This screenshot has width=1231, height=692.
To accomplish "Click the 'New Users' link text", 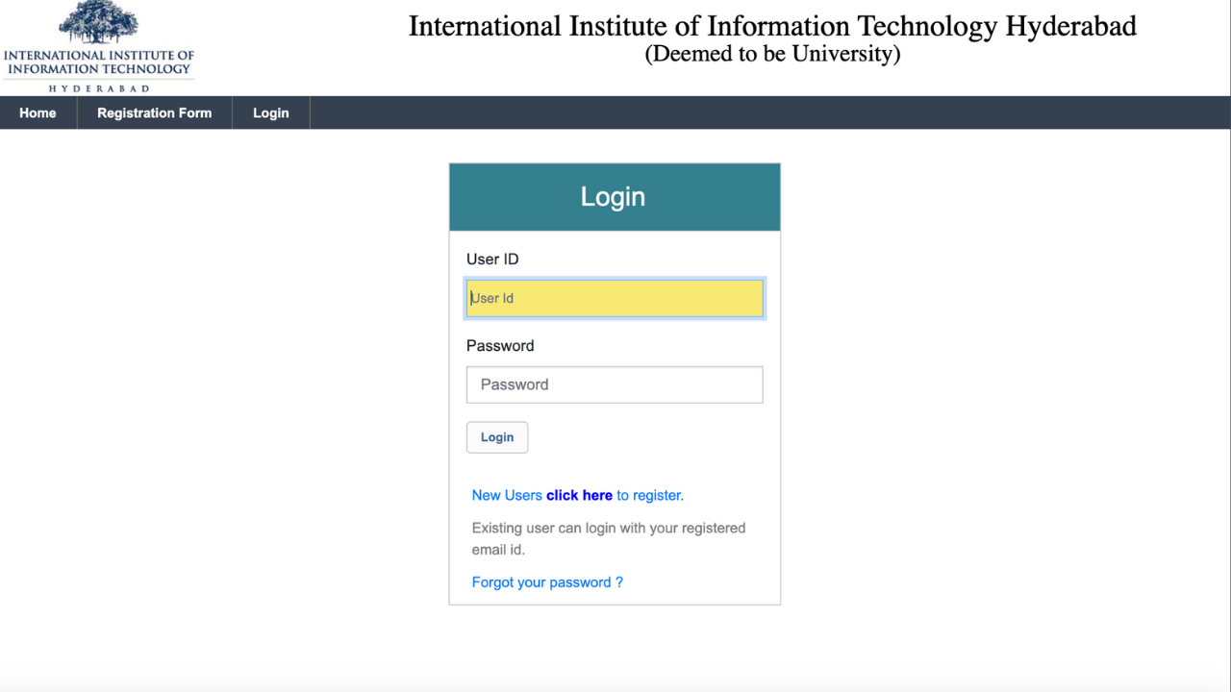I will [507, 495].
